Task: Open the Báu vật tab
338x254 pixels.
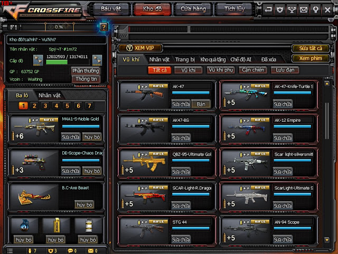Action: click(x=111, y=9)
